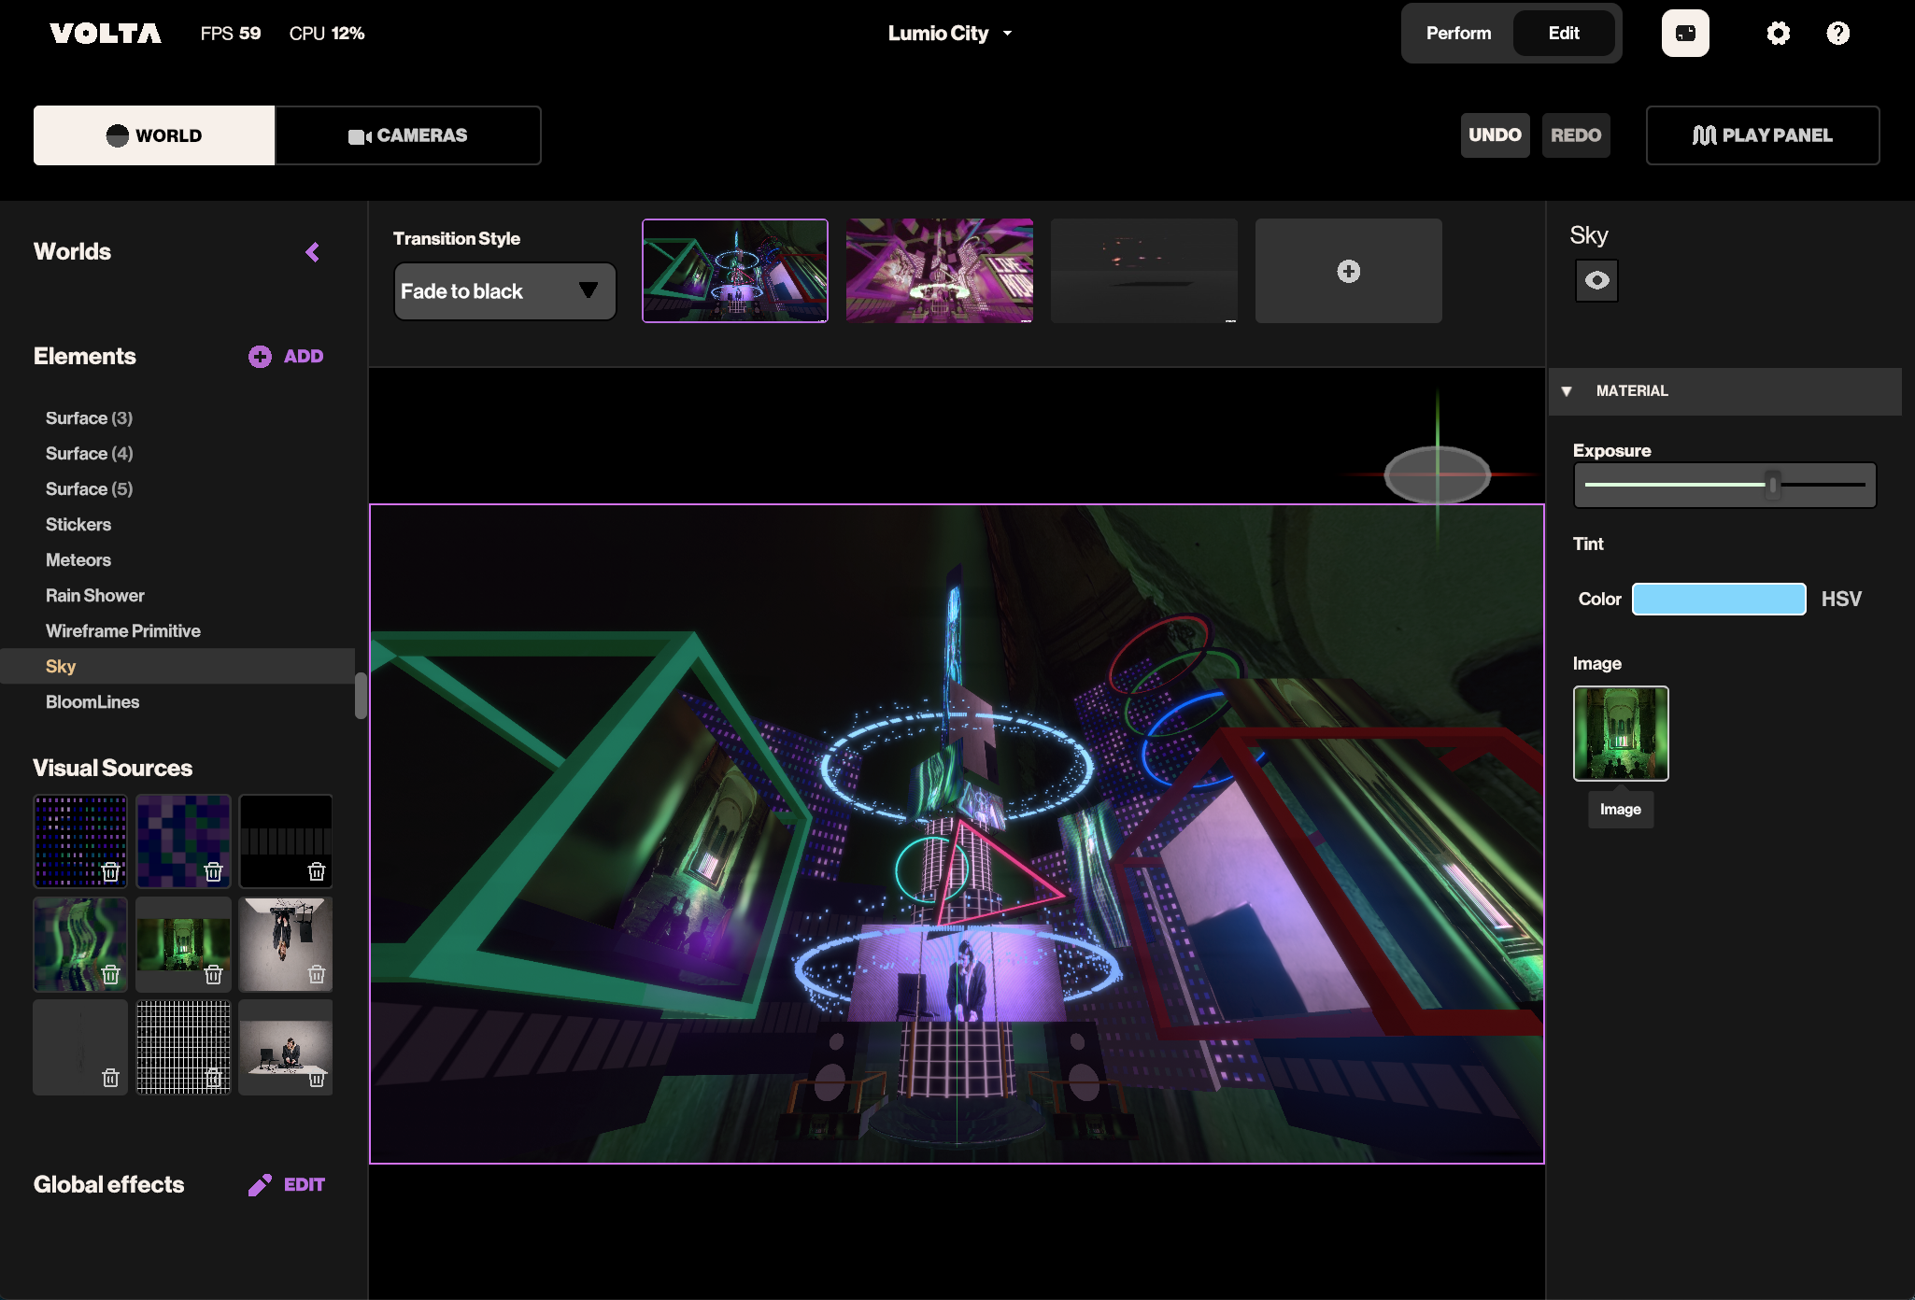Collapse the MATERIAL section

pos(1567,391)
